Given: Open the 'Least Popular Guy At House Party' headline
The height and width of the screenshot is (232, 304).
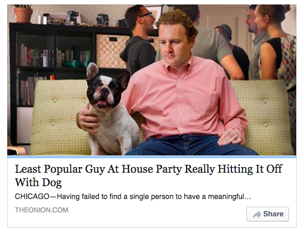Looking at the screenshot, I should (x=149, y=176).
